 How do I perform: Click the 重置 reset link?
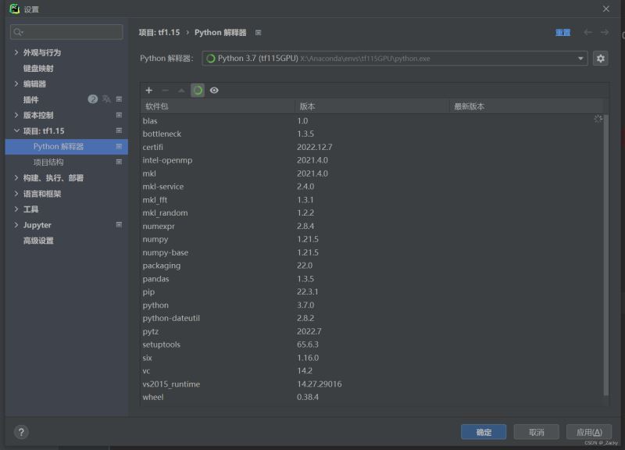tap(562, 33)
